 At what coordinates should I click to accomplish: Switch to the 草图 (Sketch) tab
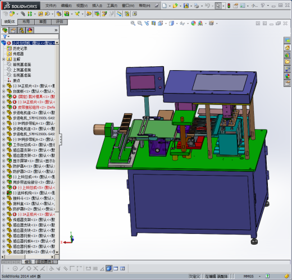coord(43,22)
